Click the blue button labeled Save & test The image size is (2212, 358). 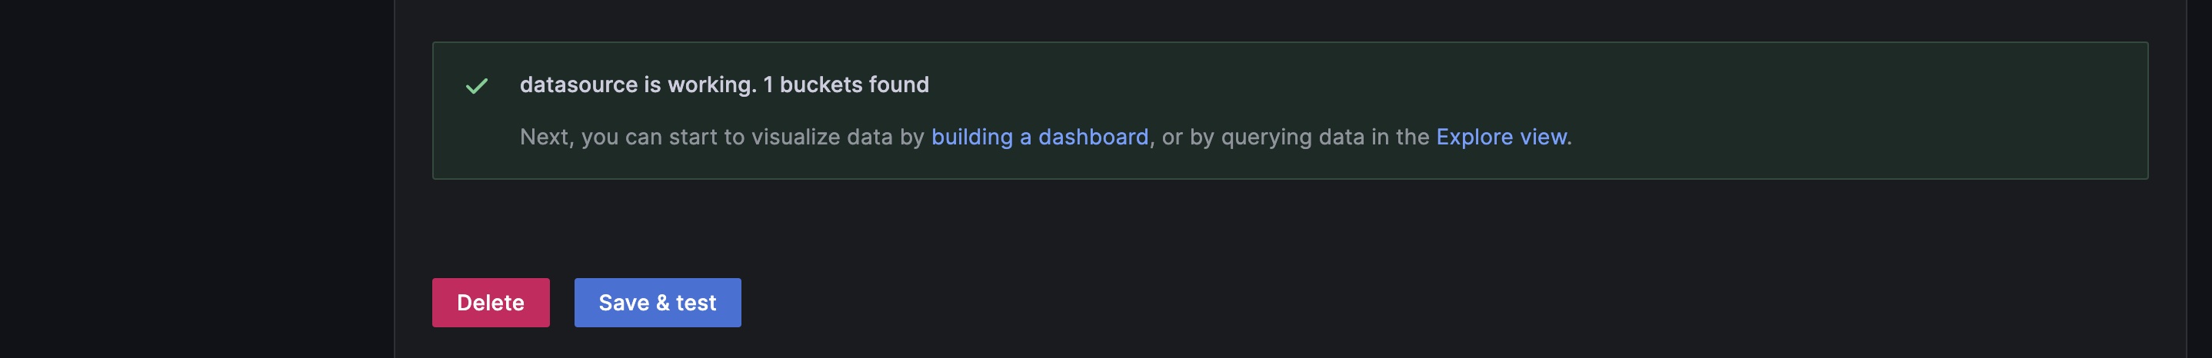coord(657,302)
